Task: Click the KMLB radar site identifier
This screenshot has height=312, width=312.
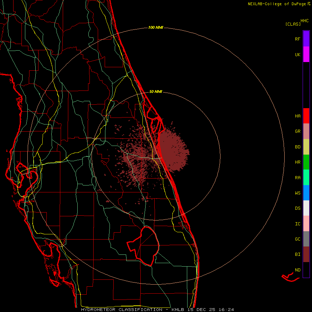Action: [x=179, y=310]
